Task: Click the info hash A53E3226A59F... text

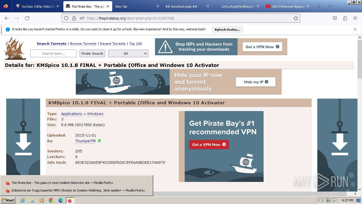Action: coord(120,162)
